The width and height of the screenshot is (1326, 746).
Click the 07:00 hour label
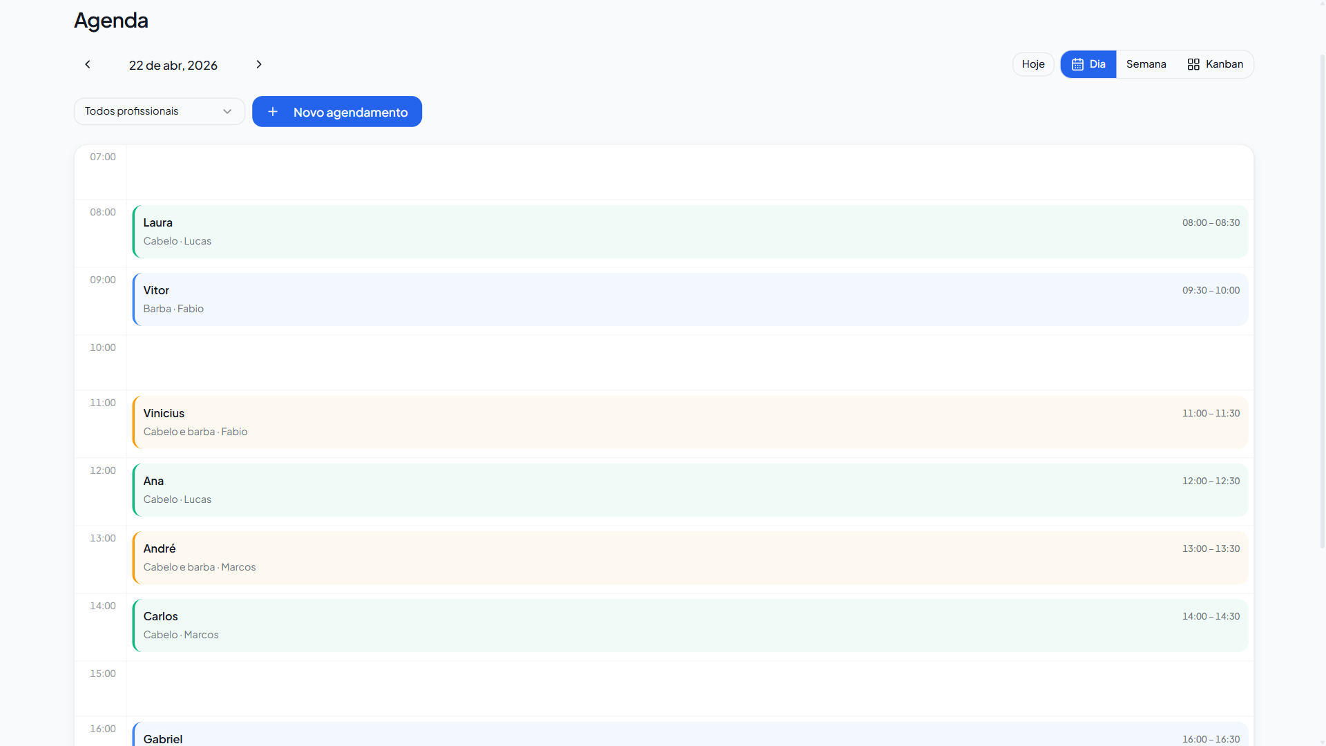pos(103,157)
